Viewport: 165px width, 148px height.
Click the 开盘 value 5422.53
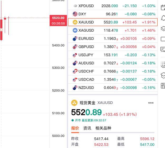(x=101, y=145)
